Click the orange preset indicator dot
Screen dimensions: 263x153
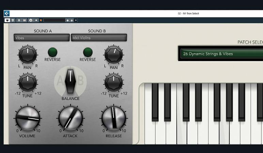coord(41,20)
